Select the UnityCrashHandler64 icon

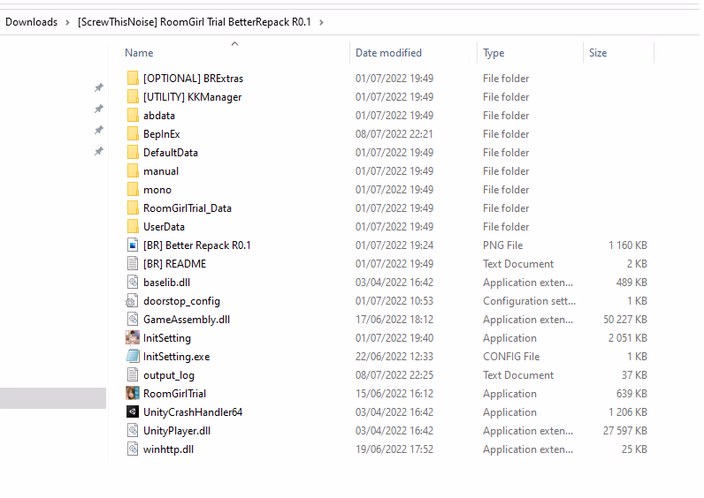pos(133,412)
